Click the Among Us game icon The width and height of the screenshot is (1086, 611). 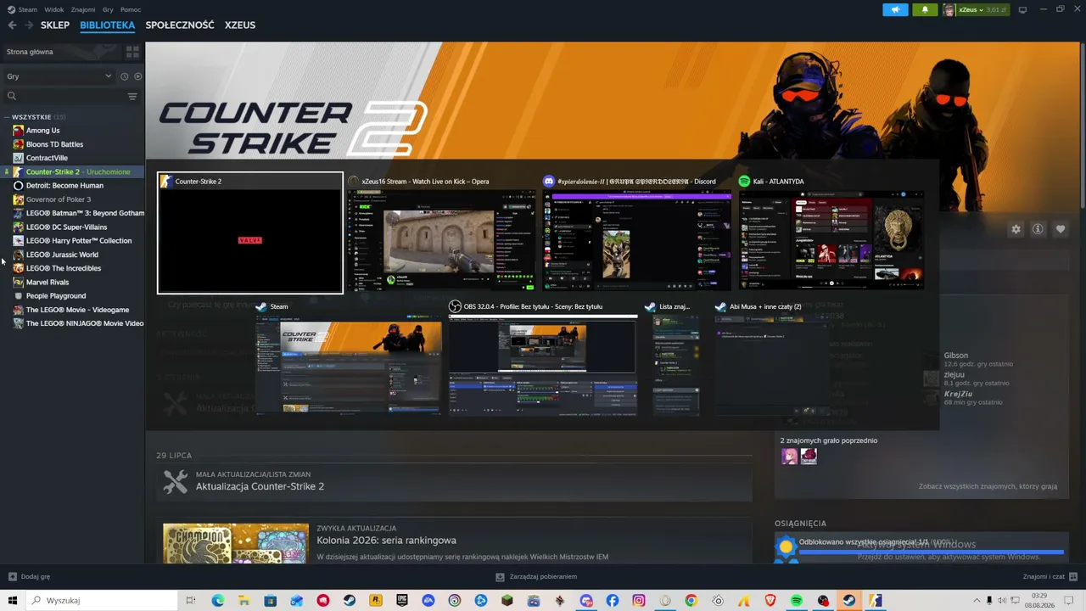tap(18, 131)
